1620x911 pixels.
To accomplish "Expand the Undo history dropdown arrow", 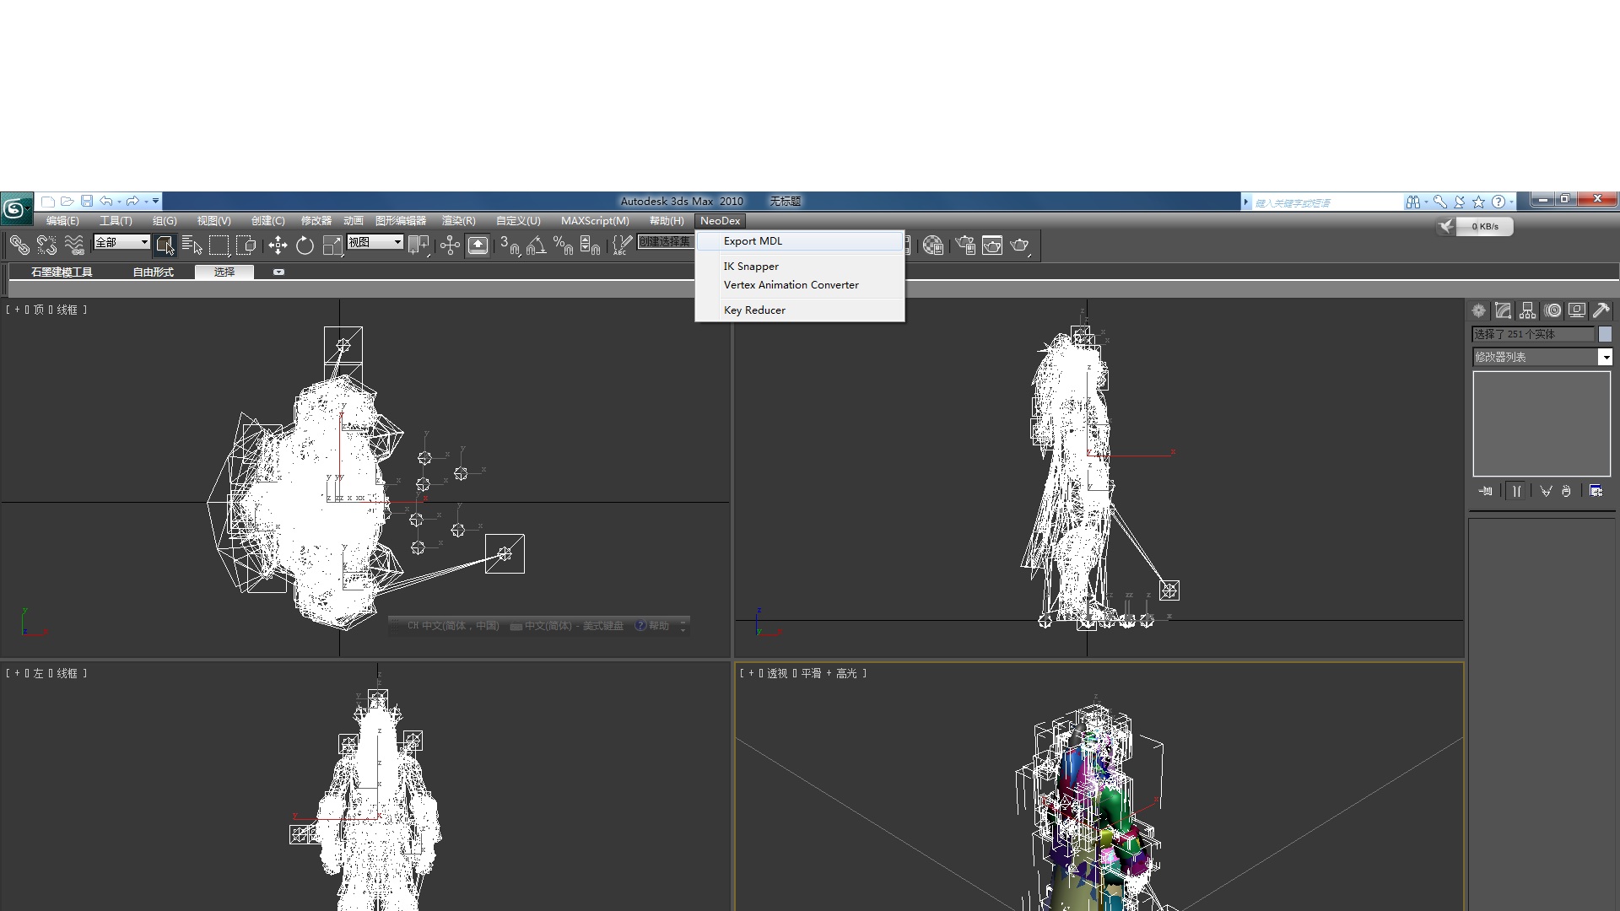I will 119,202.
